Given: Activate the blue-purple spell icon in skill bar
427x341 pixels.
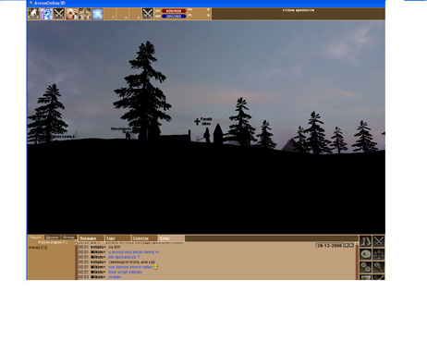Looking at the screenshot, I should pyautogui.click(x=46, y=14).
